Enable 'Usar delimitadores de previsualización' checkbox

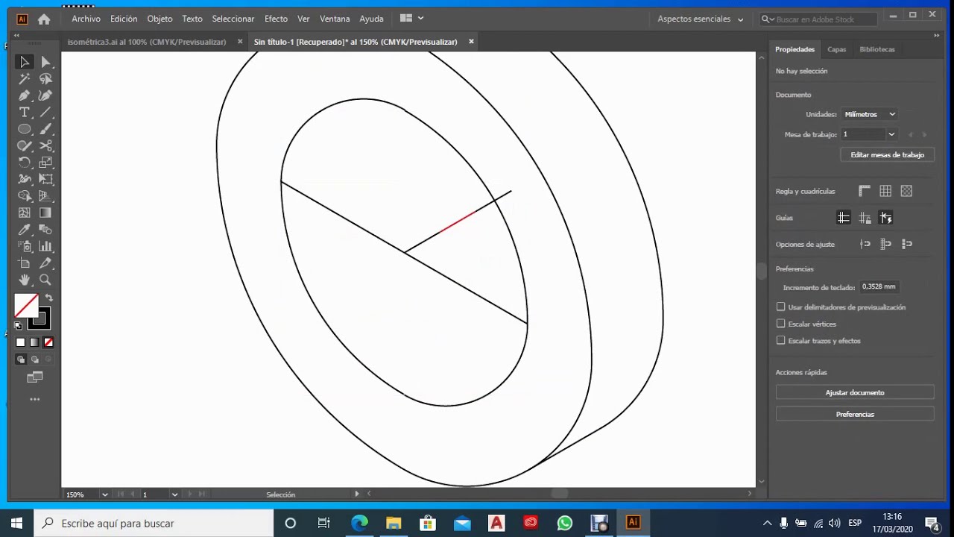pyautogui.click(x=781, y=307)
